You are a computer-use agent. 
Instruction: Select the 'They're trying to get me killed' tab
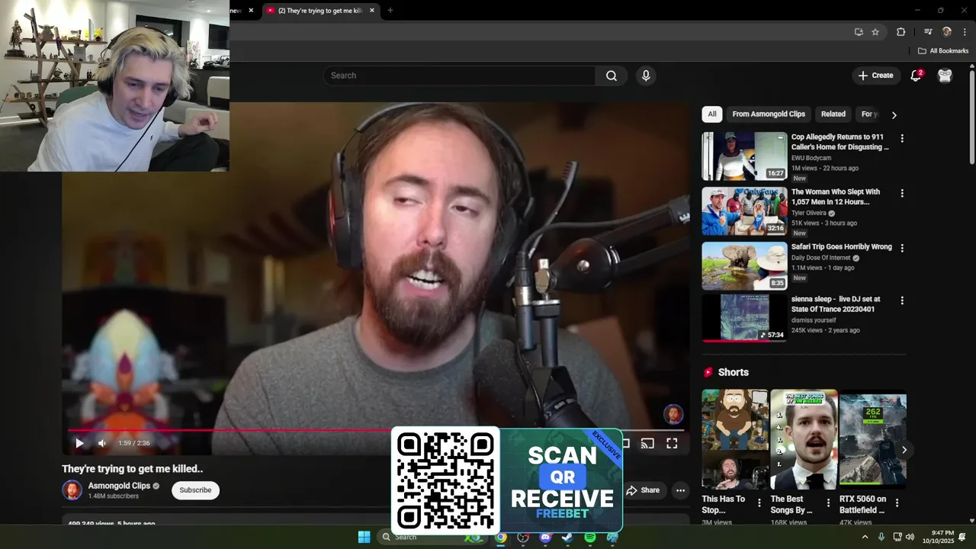320,11
